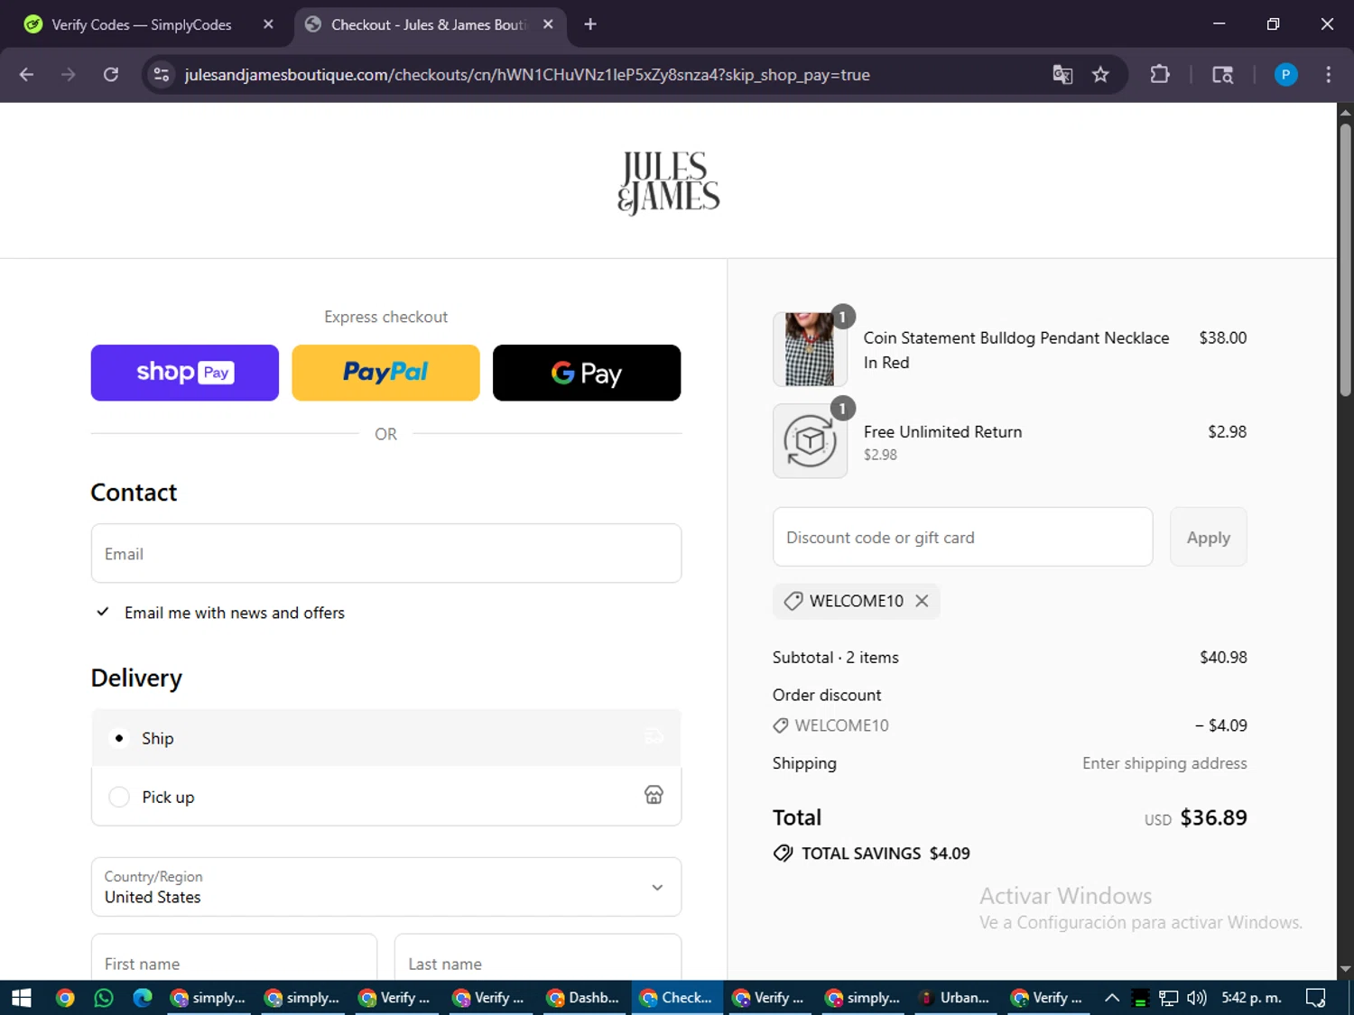Pay with PayPal button
1354x1015 pixels.
(x=385, y=373)
